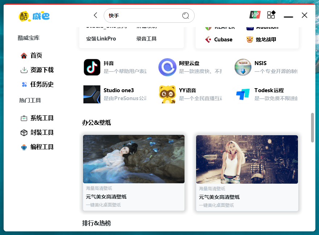Open the Studio one3 title

pyautogui.click(x=119, y=90)
